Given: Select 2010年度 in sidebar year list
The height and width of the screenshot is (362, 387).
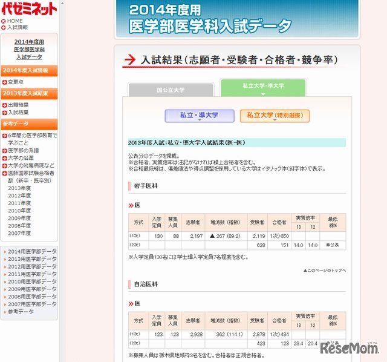Looking at the screenshot, I should [19, 211].
